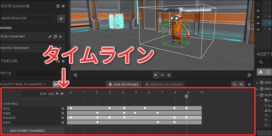Select the hexagon mesh filter icon in assets
Screen dimensions: 272x136
(268, 72)
